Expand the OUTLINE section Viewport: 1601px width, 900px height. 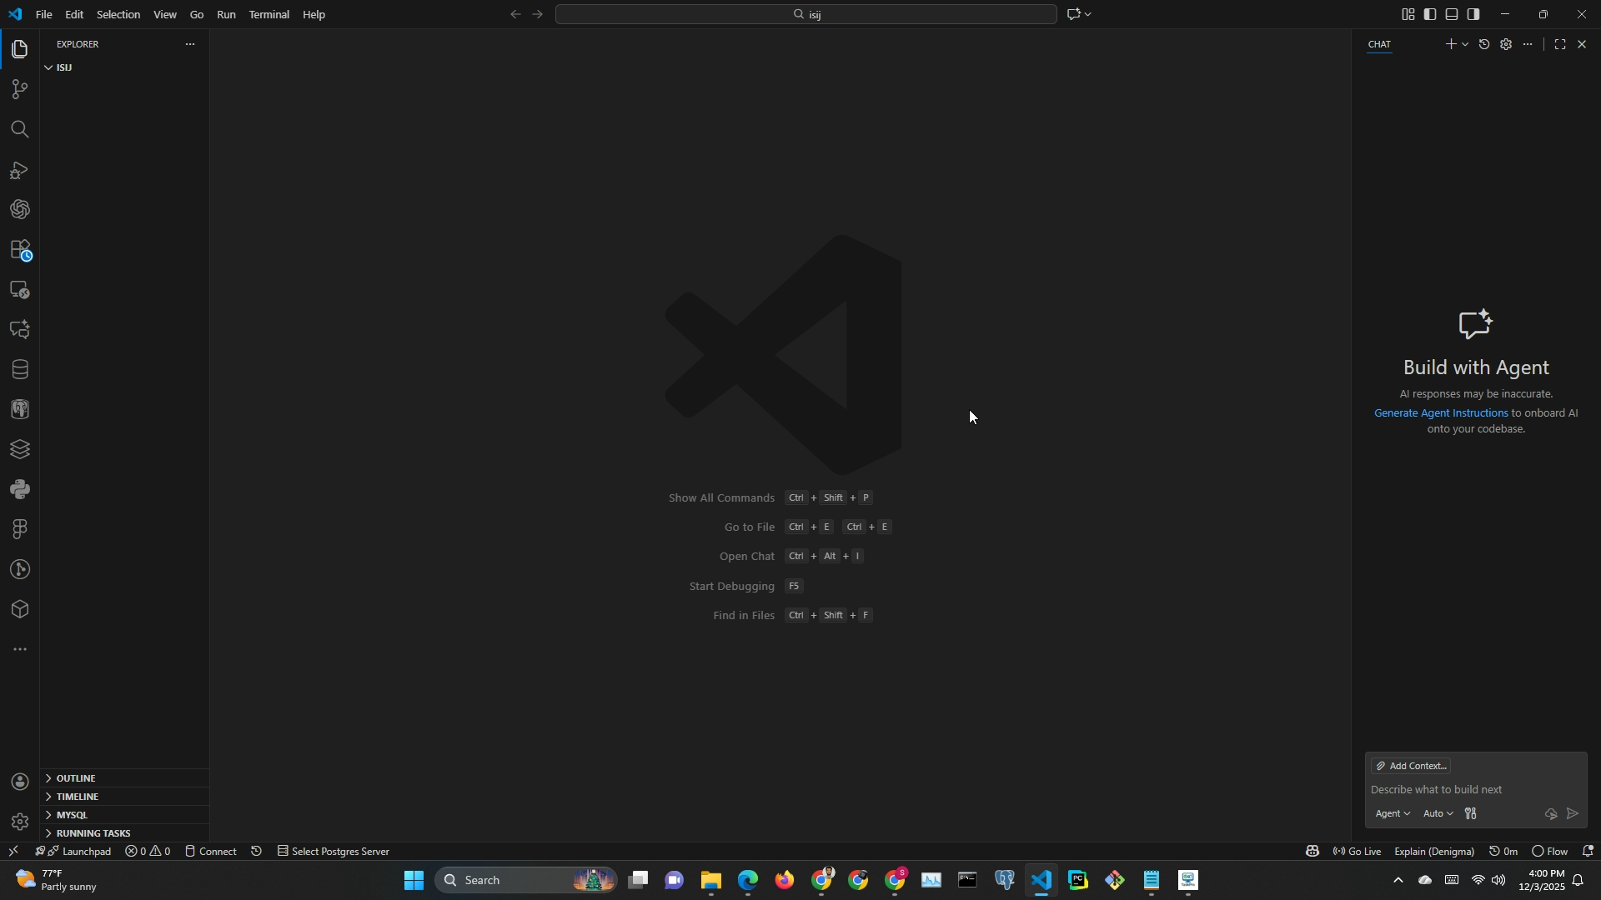click(x=76, y=778)
